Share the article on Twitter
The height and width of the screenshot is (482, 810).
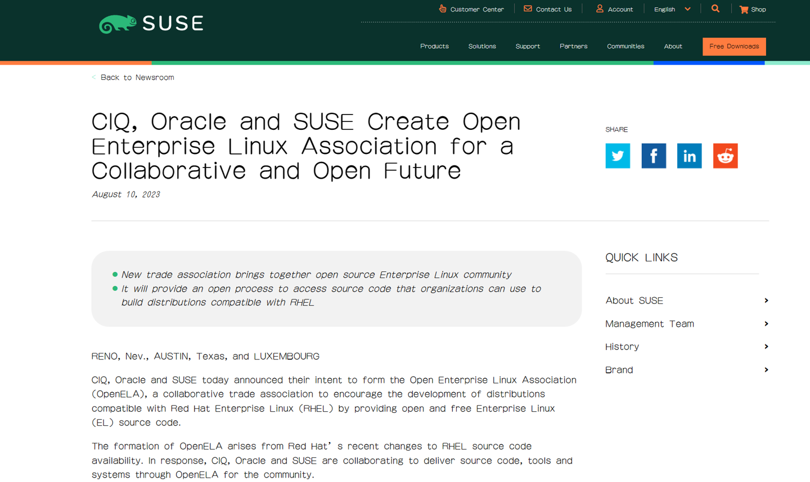coord(618,156)
